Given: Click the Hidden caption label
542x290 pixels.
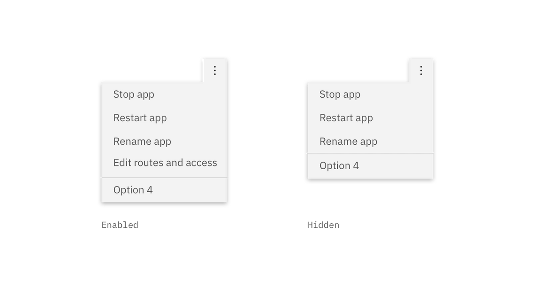Looking at the screenshot, I should pyautogui.click(x=324, y=225).
